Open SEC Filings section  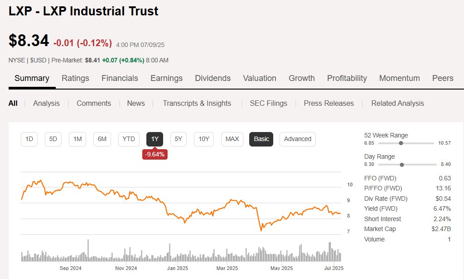click(268, 103)
